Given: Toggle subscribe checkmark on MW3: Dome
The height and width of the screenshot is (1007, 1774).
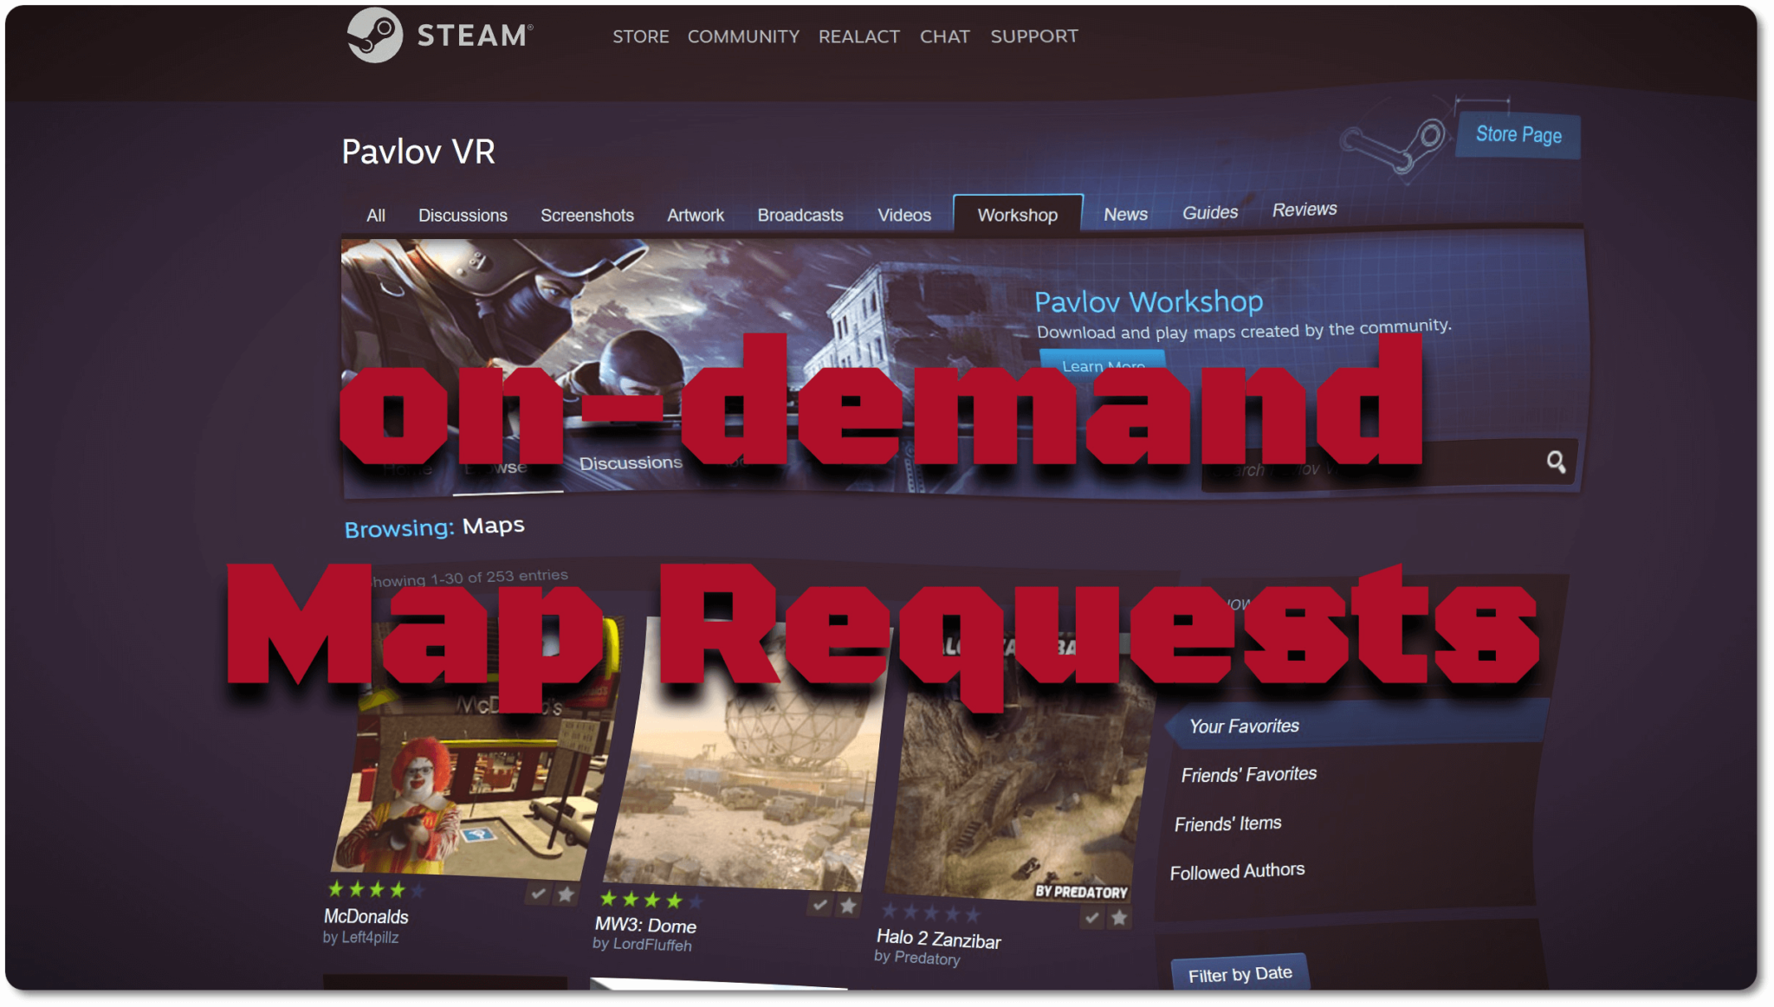Looking at the screenshot, I should [x=819, y=905].
